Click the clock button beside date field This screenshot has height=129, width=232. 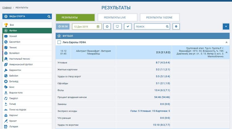pyautogui.click(x=107, y=27)
